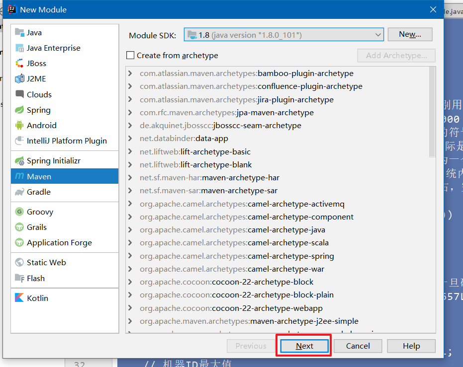Viewport: 463px width, 367px height.
Task: Click the Next button
Action: tap(304, 346)
